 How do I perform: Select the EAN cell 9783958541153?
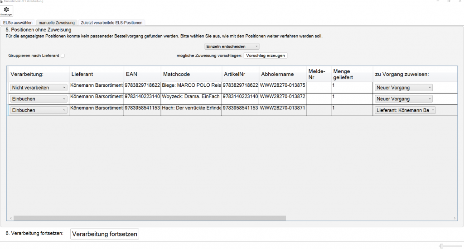coord(142,108)
